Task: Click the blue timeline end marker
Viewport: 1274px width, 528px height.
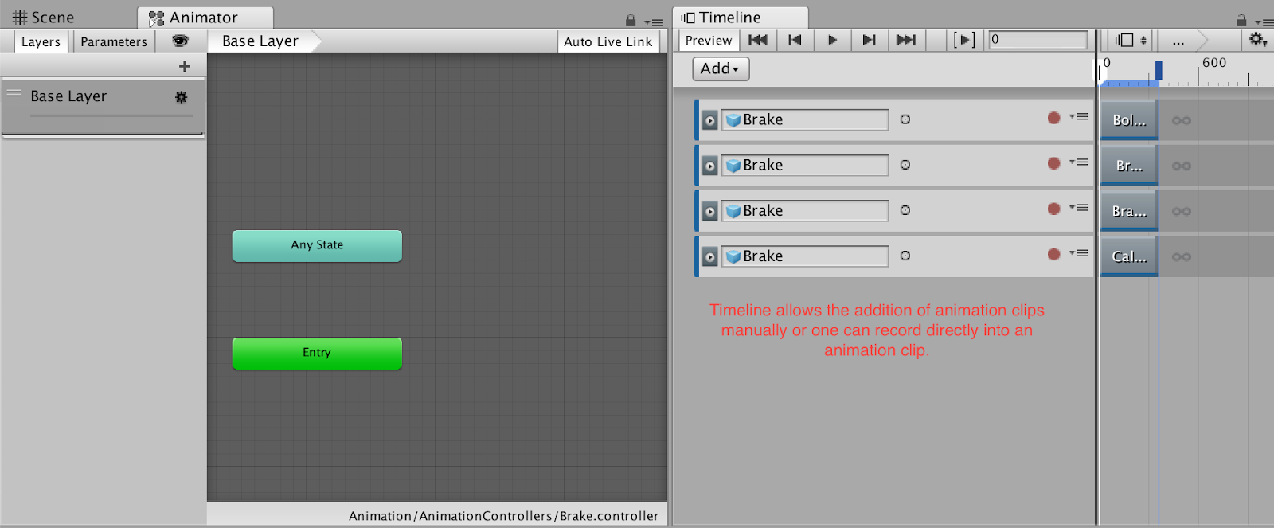Action: pos(1159,70)
